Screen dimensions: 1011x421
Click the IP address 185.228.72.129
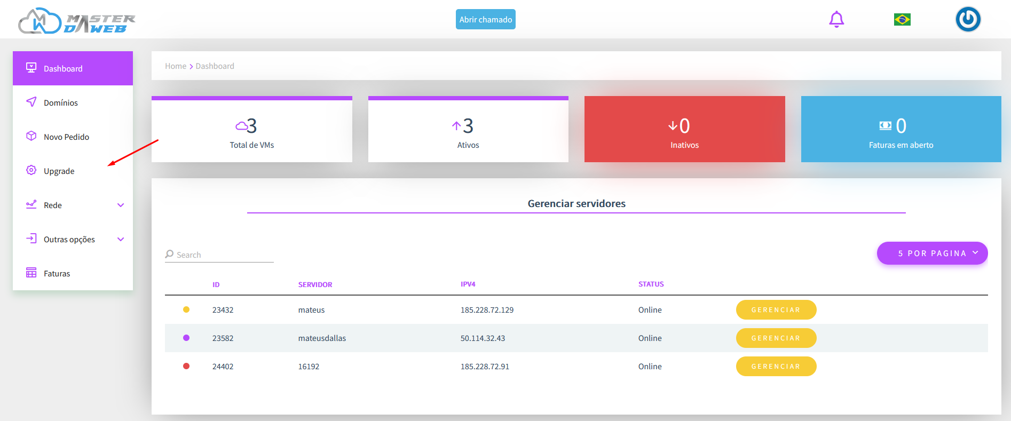487,310
